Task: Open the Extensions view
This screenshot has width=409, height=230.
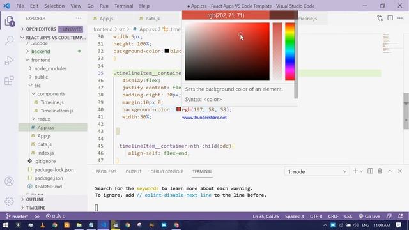Action: [9, 80]
